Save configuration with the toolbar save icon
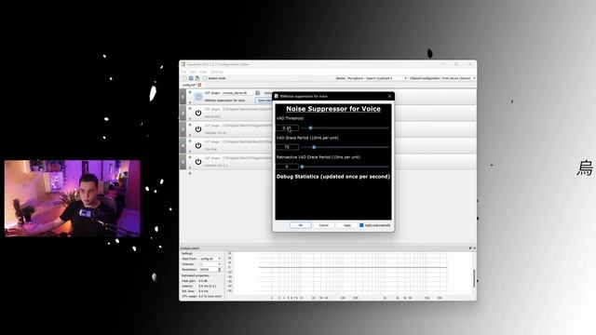Screen dimensions: 596x335 tap(197, 78)
